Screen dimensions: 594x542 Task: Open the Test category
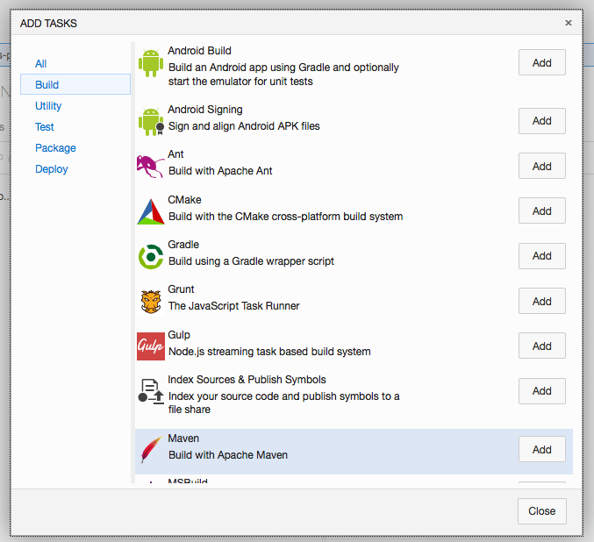pyautogui.click(x=45, y=127)
